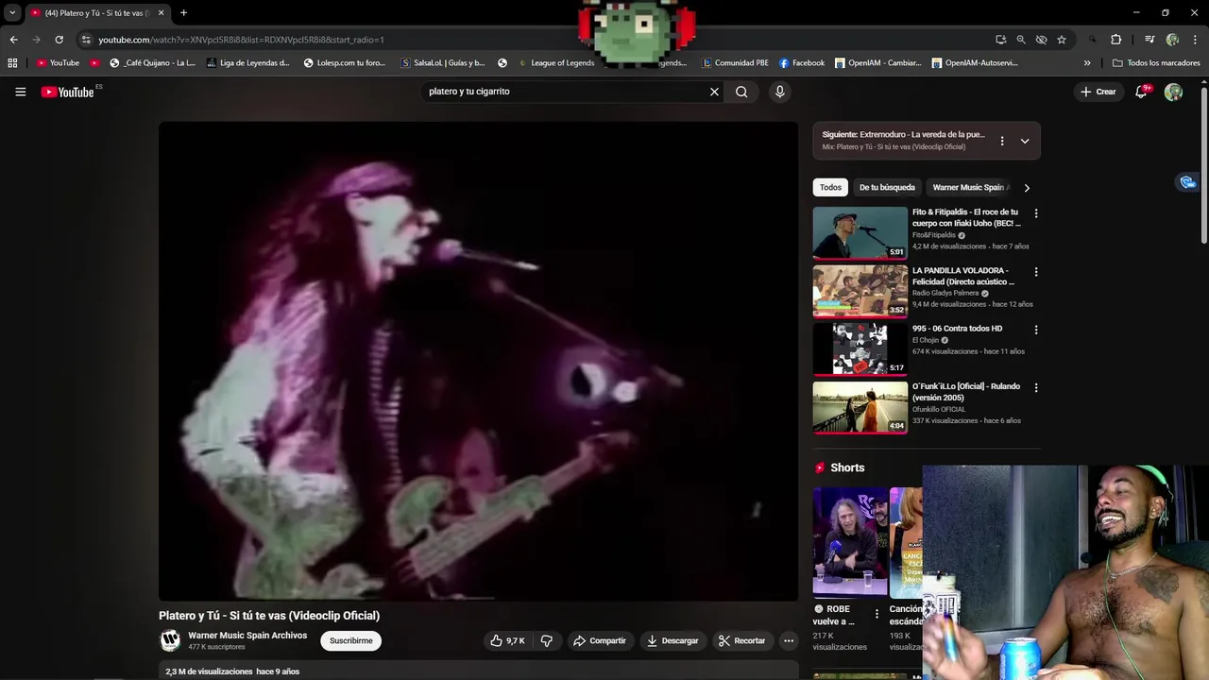Open options for 995 Contra todos video
Viewport: 1209px width, 680px height.
tap(1036, 330)
